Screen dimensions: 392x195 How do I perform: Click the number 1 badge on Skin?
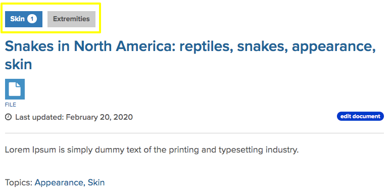pyautogui.click(x=32, y=19)
